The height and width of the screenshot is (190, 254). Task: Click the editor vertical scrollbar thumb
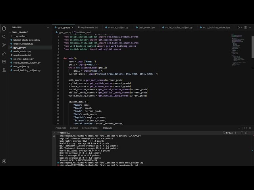[x=252, y=47]
